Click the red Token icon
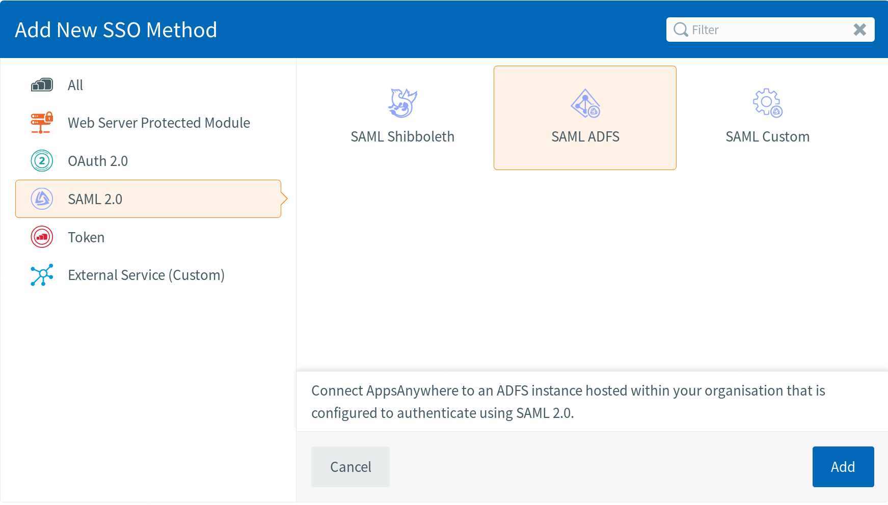This screenshot has height=505, width=888. (x=42, y=237)
